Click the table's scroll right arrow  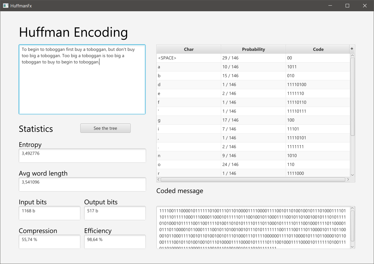point(348,179)
